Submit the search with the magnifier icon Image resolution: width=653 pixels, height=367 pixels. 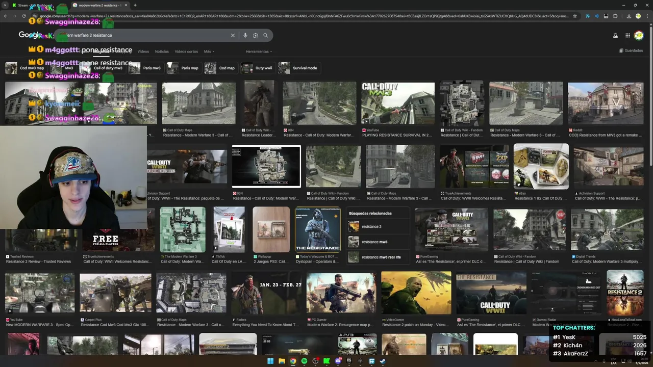265,35
